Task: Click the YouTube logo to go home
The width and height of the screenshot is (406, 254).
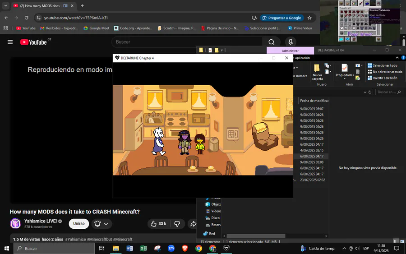Action: 34,42
